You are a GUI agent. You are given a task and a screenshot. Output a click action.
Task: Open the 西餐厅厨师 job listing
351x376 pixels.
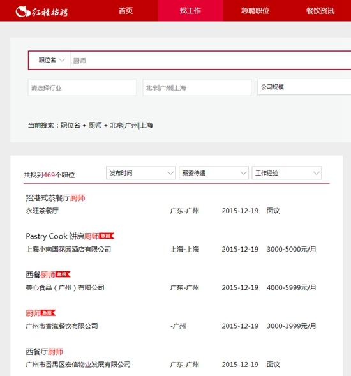45,352
